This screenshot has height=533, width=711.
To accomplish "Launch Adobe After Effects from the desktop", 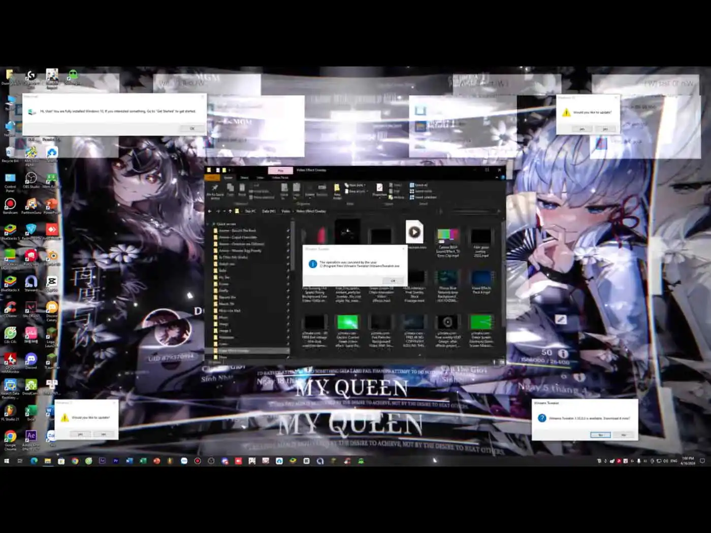I will point(31,440).
